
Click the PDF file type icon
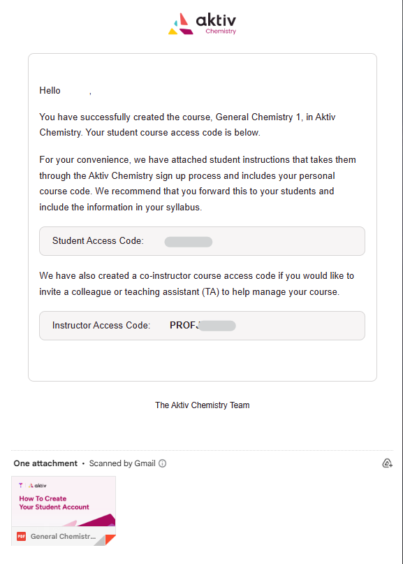tap(21, 536)
